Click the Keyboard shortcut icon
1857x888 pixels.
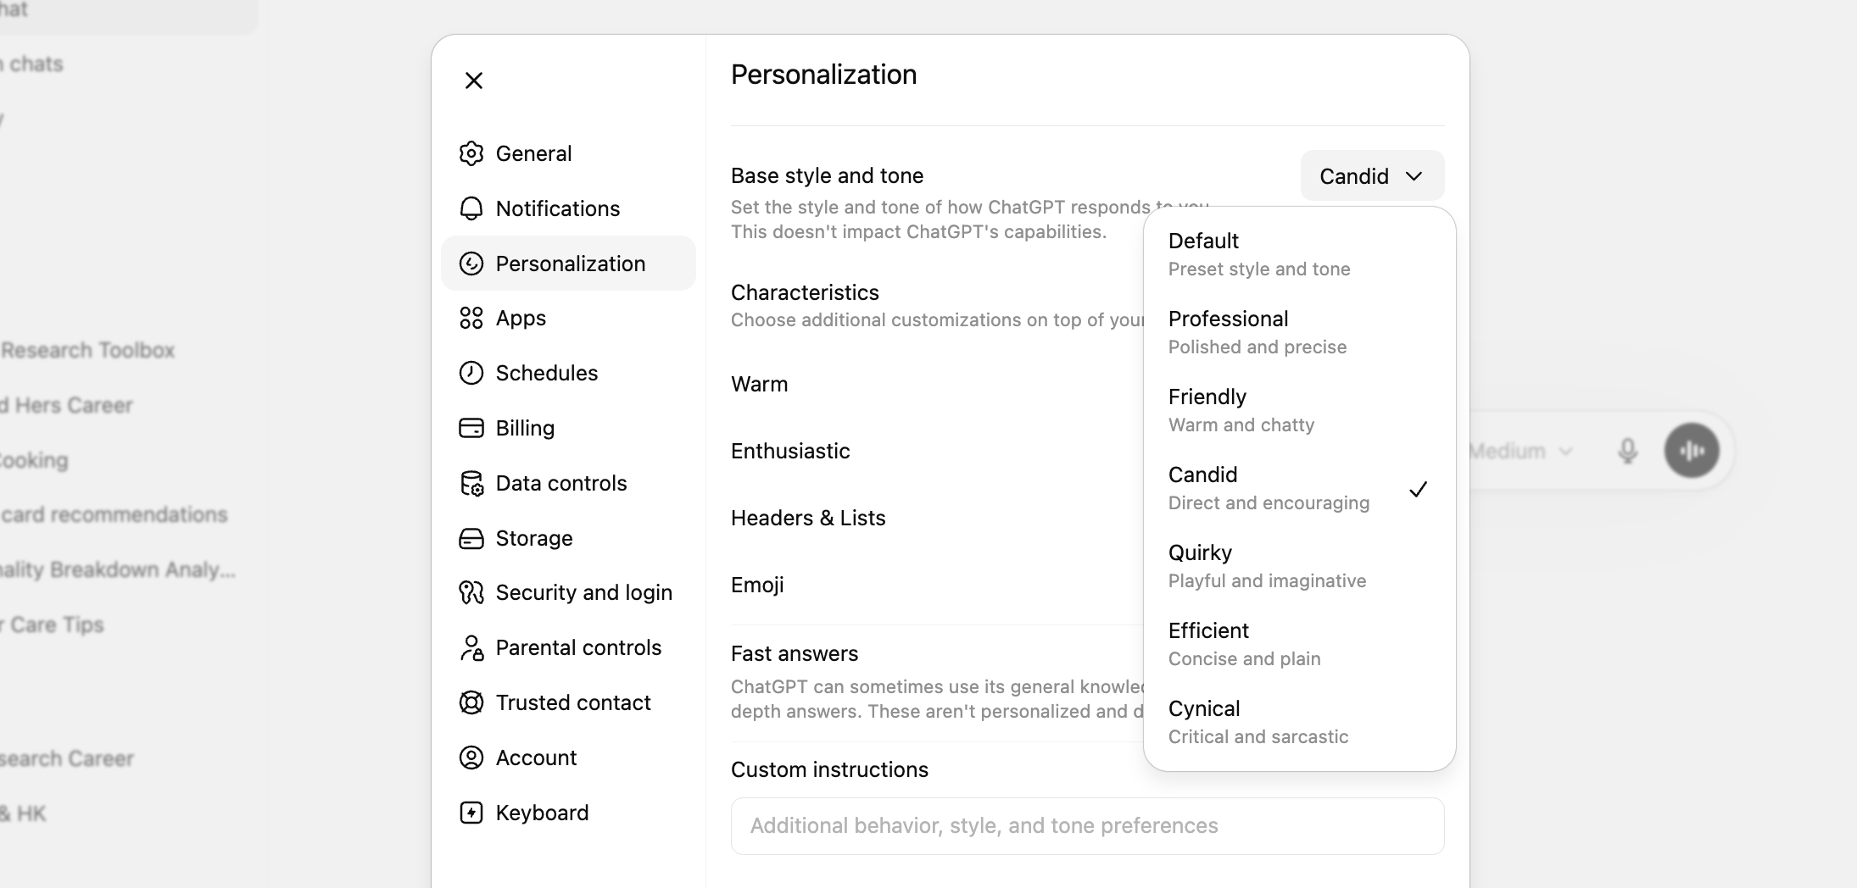(471, 813)
